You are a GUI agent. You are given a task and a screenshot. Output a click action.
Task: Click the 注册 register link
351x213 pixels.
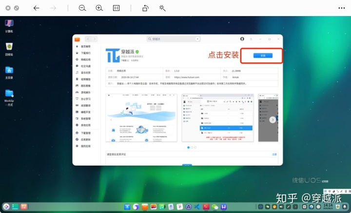click(274, 155)
